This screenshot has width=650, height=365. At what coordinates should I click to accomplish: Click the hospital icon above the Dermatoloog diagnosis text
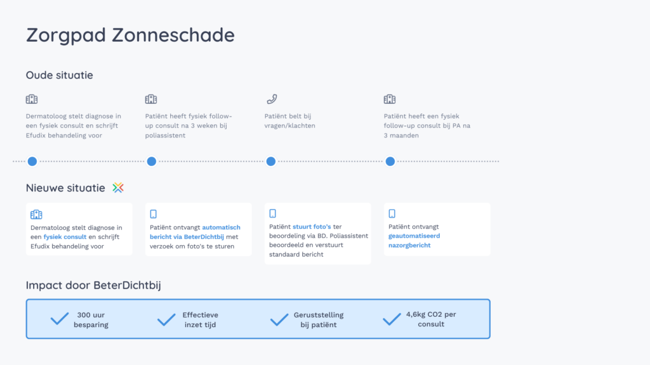coord(32,99)
